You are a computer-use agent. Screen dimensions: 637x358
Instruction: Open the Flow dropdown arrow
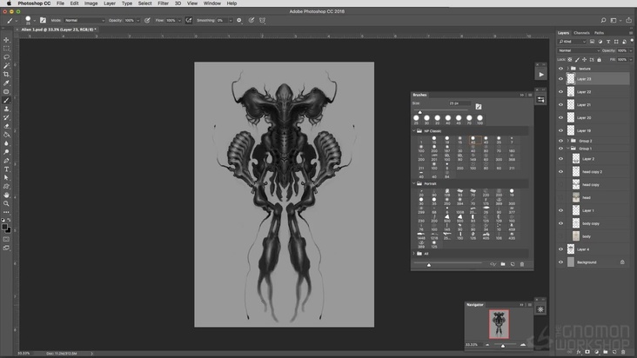[179, 20]
